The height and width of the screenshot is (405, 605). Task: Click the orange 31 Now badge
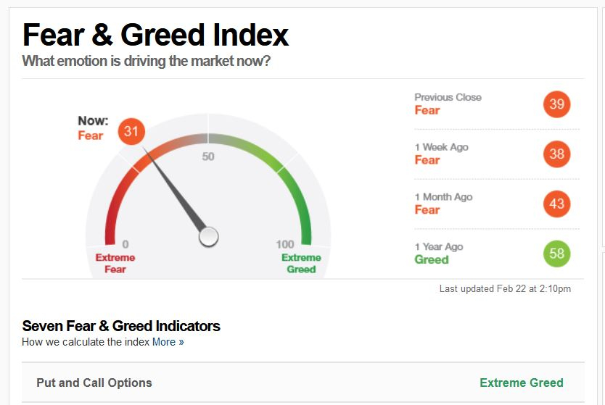click(131, 131)
